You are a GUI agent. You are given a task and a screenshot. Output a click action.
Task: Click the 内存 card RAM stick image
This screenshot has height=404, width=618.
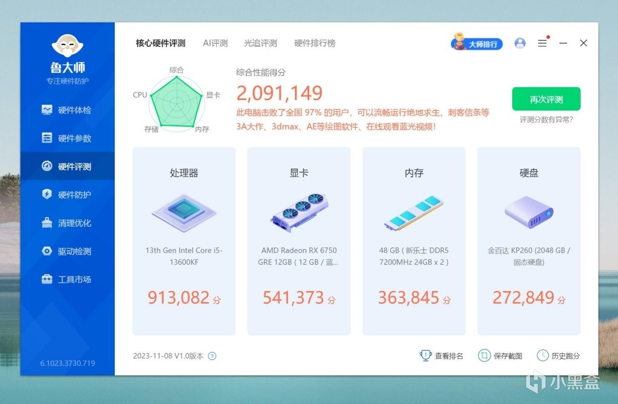point(414,213)
